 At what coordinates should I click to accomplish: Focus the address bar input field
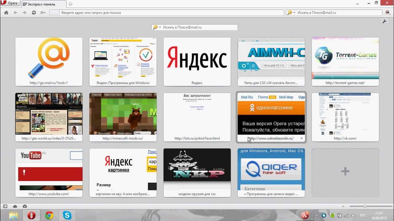(167, 13)
